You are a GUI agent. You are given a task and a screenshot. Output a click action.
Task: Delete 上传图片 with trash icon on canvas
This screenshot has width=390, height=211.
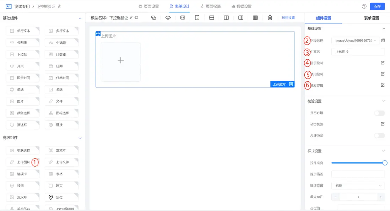point(291,84)
